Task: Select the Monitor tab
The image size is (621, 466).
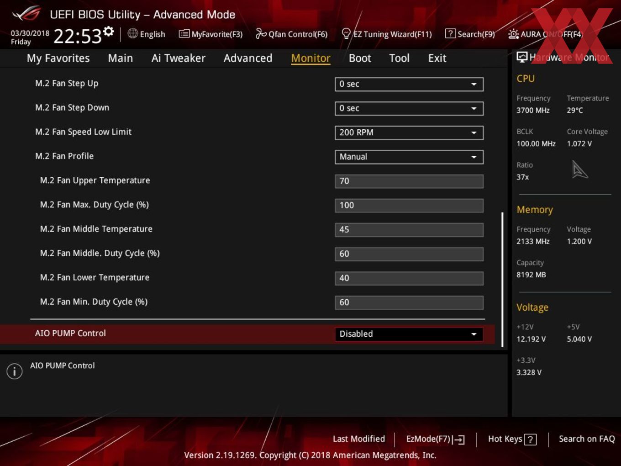Action: pos(310,58)
